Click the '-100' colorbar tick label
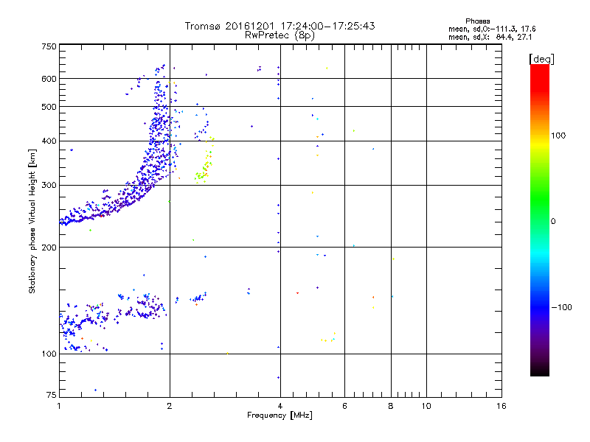Image resolution: width=590 pixels, height=442 pixels. (561, 307)
